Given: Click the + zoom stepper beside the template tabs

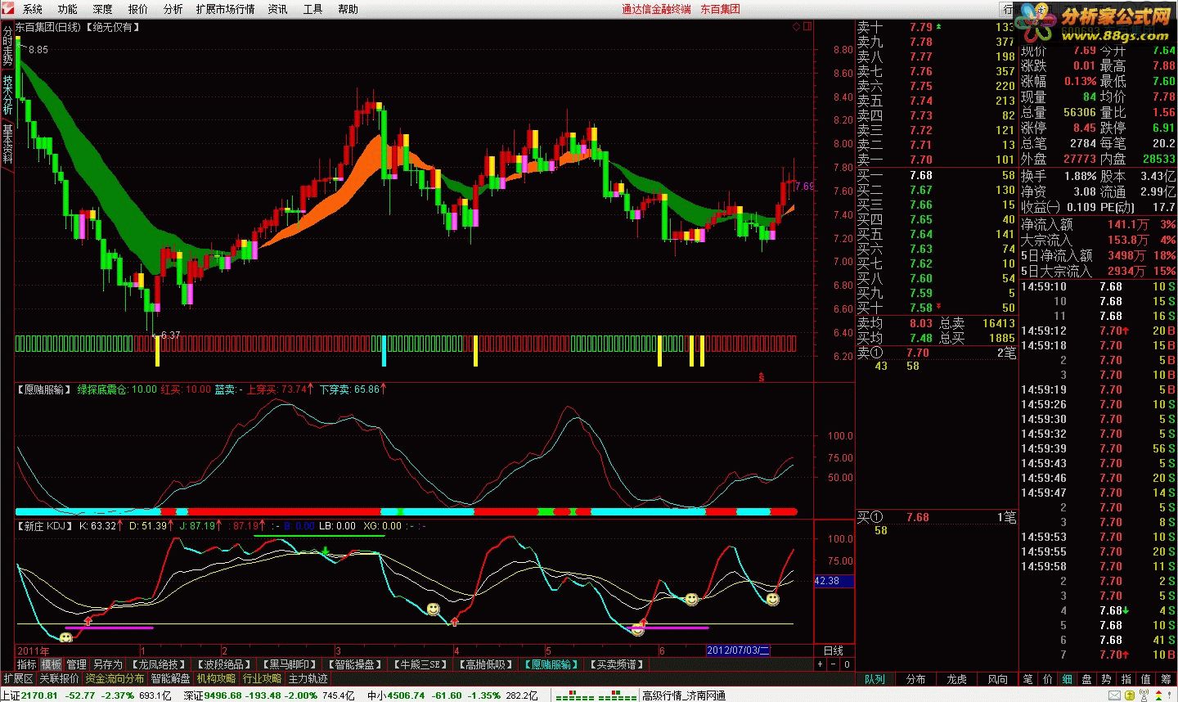Looking at the screenshot, I should coord(821,664).
